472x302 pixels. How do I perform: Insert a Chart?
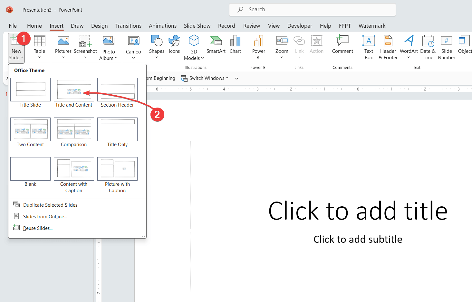[235, 45]
